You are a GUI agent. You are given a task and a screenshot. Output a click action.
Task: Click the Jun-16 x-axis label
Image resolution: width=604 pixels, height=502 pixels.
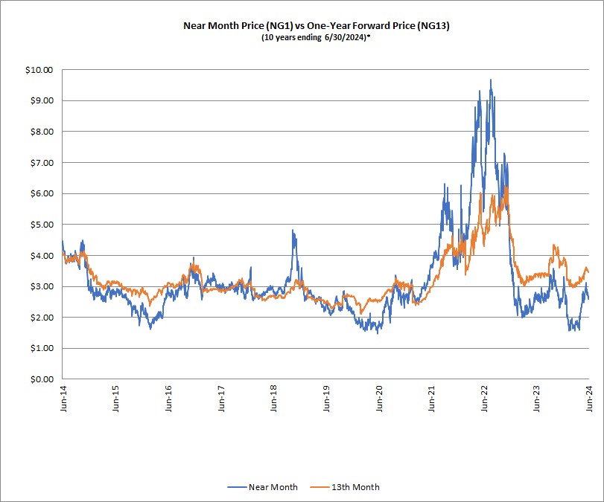point(168,399)
